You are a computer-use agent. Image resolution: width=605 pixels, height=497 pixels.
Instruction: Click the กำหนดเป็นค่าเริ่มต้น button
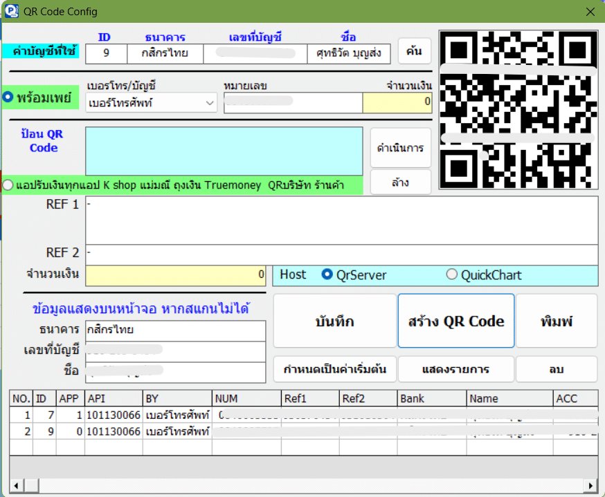click(x=334, y=369)
